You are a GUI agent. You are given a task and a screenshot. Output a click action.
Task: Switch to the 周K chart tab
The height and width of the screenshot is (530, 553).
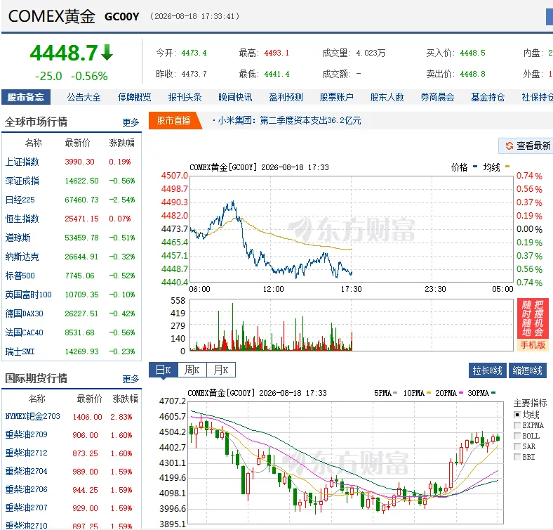[x=192, y=370]
